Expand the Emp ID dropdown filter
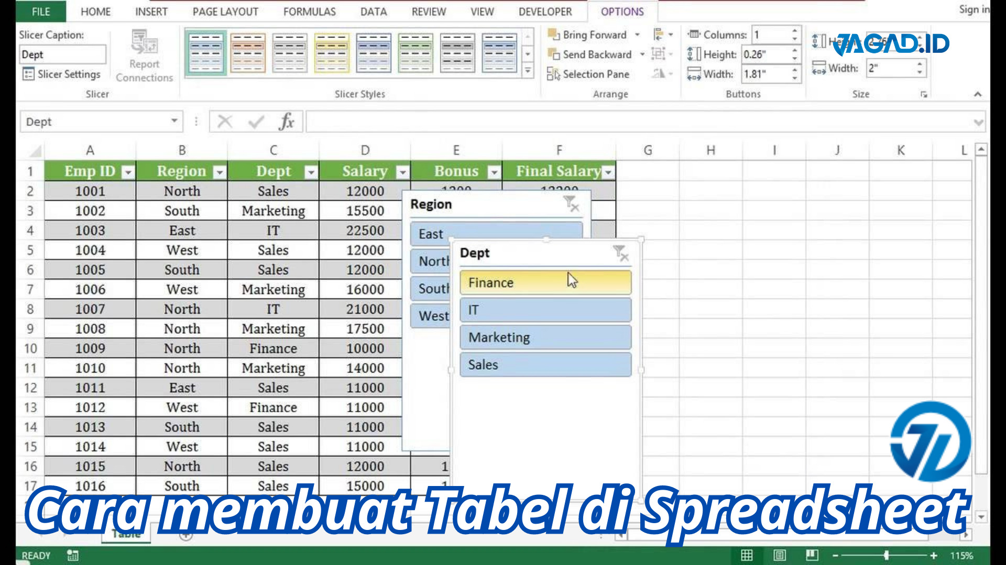Image resolution: width=1006 pixels, height=565 pixels. (127, 172)
